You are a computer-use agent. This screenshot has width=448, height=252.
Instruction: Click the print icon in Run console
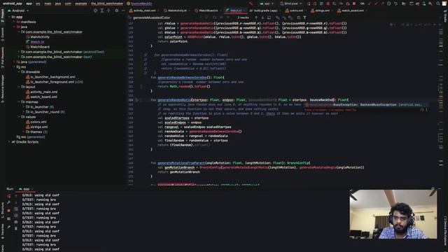(16, 222)
